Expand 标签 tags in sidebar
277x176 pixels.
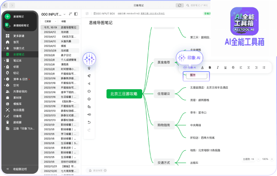(4, 67)
